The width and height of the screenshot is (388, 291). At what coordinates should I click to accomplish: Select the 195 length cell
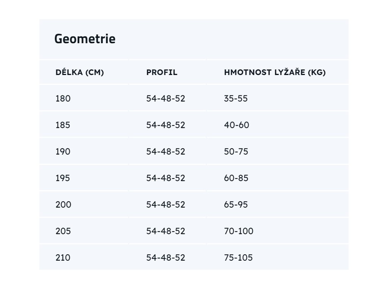[63, 178]
